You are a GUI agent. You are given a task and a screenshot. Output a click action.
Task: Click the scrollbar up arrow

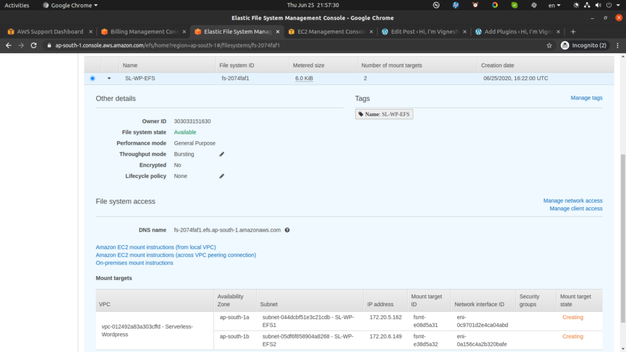coord(623,57)
